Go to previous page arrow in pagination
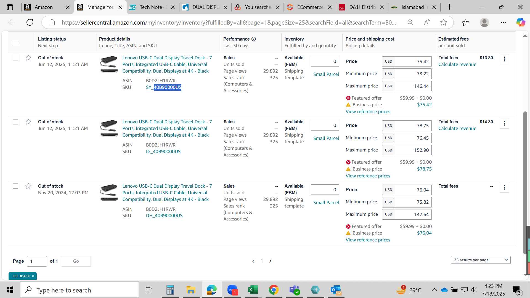530x298 pixels. (x=253, y=261)
